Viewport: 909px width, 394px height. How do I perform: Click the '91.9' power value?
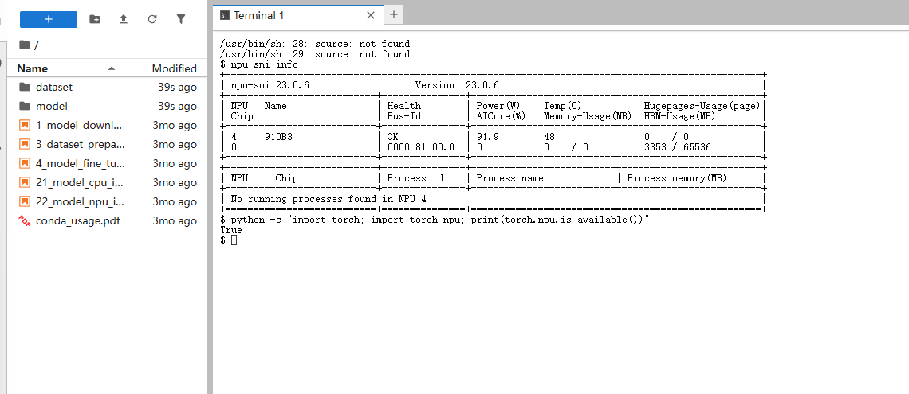coord(487,137)
